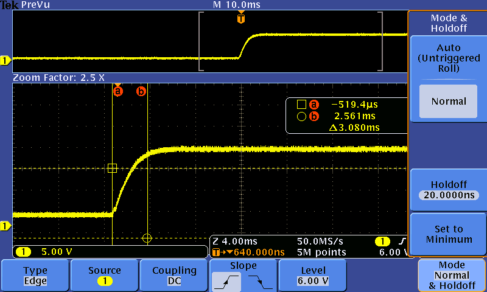Click the Mode & Holdoff panel header
The width and height of the screenshot is (487, 292).
[x=448, y=23]
